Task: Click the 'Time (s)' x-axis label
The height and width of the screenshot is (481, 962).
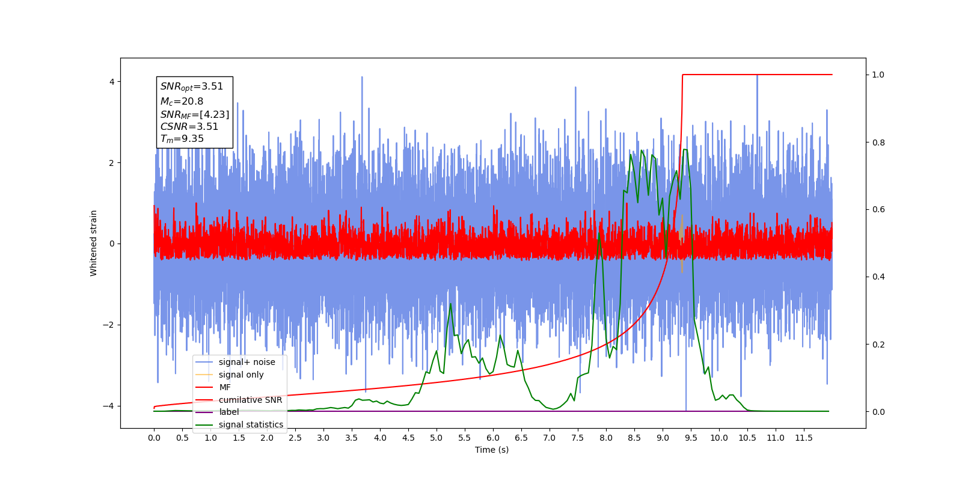Action: pos(492,450)
